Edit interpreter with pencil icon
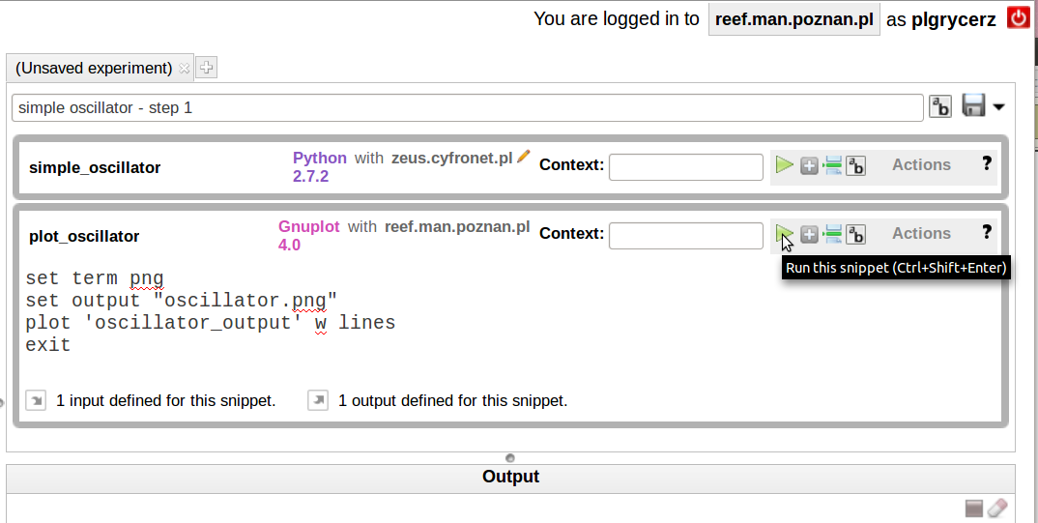The width and height of the screenshot is (1038, 523). pyautogui.click(x=524, y=157)
